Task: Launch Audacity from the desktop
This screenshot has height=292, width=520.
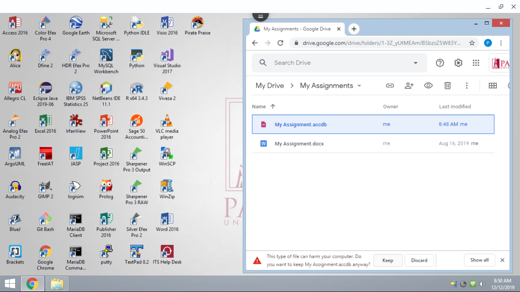Action: pos(15,190)
